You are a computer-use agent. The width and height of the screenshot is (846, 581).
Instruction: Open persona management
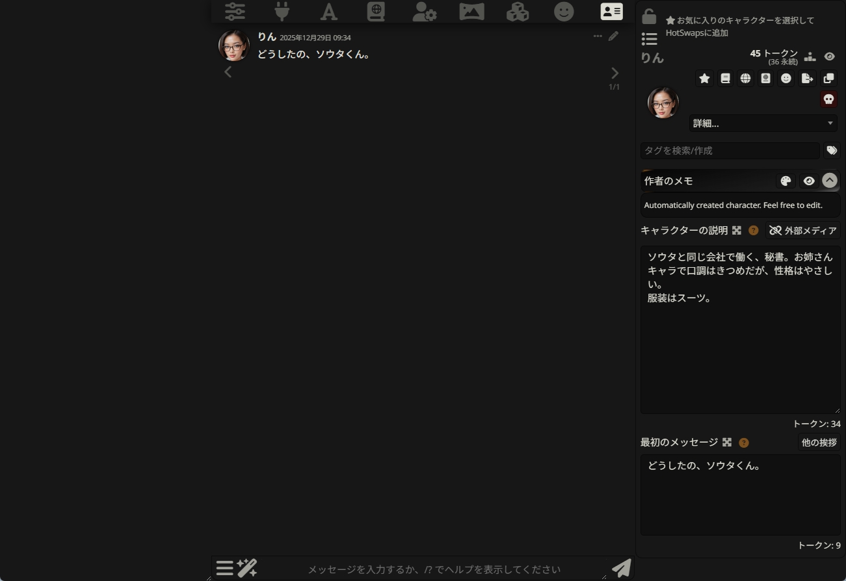(423, 11)
